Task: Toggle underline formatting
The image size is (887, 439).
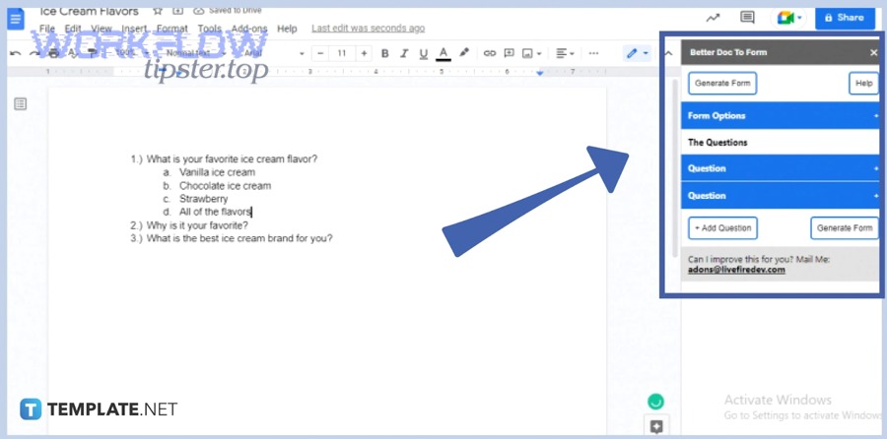Action: [x=423, y=54]
